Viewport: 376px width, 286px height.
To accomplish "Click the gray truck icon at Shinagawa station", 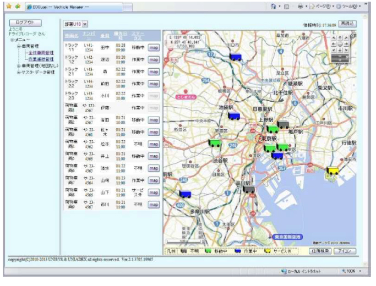I will 249,189.
